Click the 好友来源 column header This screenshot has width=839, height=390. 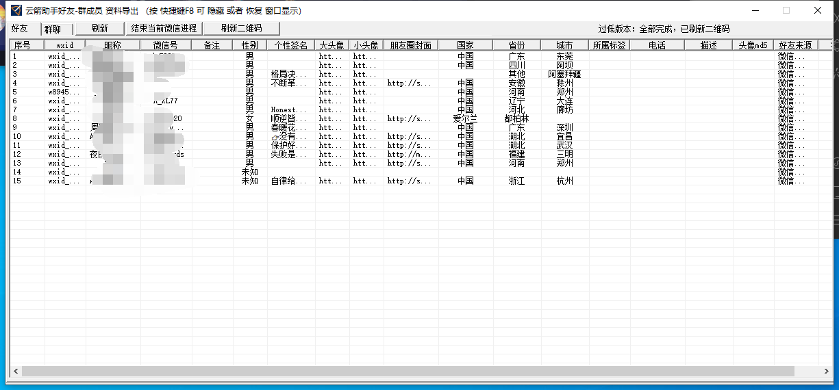[x=795, y=45]
